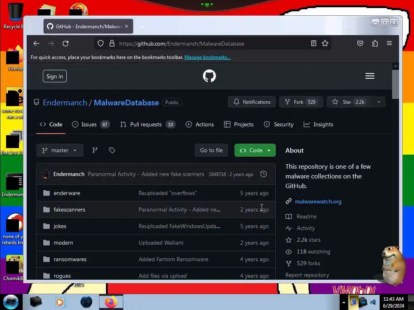This screenshot has height=310, width=414.
Task: View branches via the branch icon
Action: point(95,150)
